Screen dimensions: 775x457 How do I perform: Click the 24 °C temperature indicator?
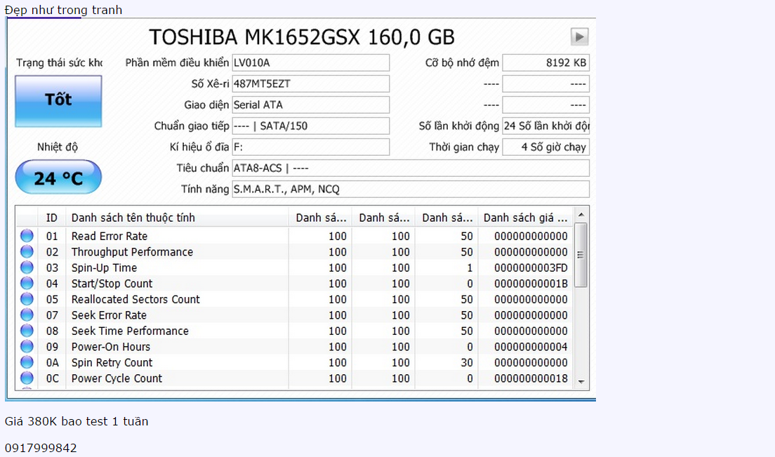(x=58, y=178)
